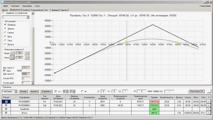Open the strategy comparison dropdown
This screenshot has width=213, height=120.
tap(28, 17)
